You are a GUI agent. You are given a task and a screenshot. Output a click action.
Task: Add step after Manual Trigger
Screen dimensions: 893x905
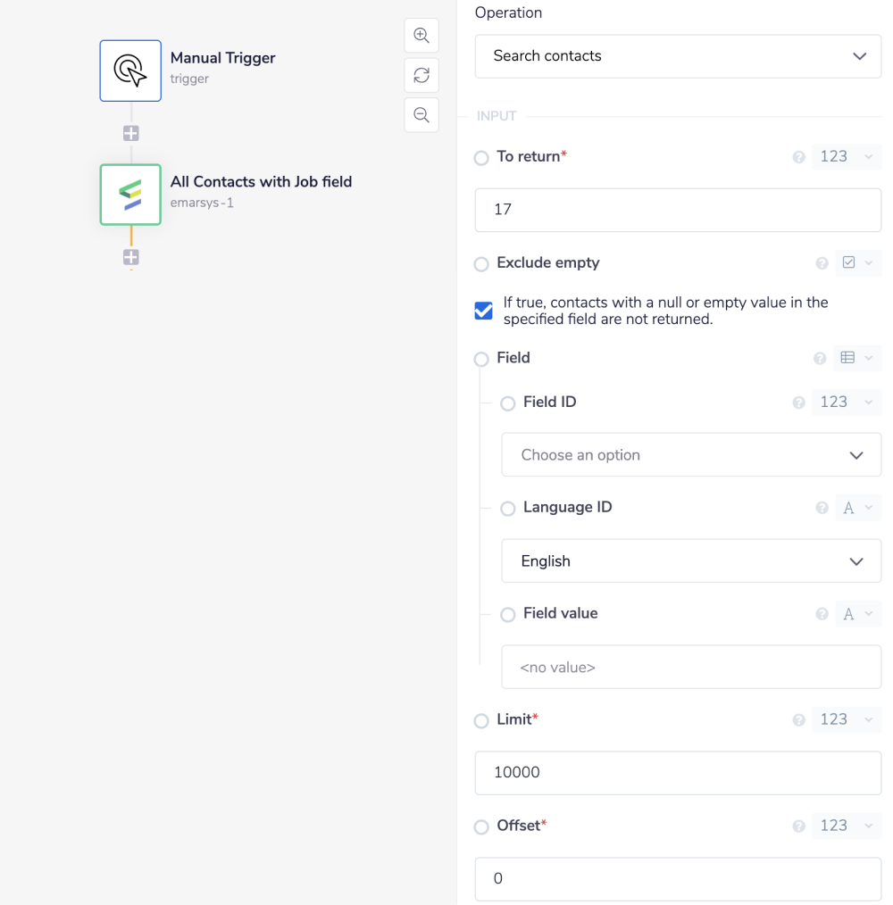coord(131,133)
